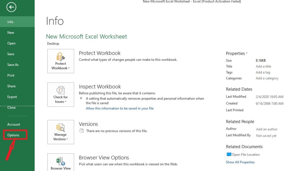
Task: Click the Created date 9/16/2006 7:00 AM
Action: pyautogui.click(x=270, y=103)
